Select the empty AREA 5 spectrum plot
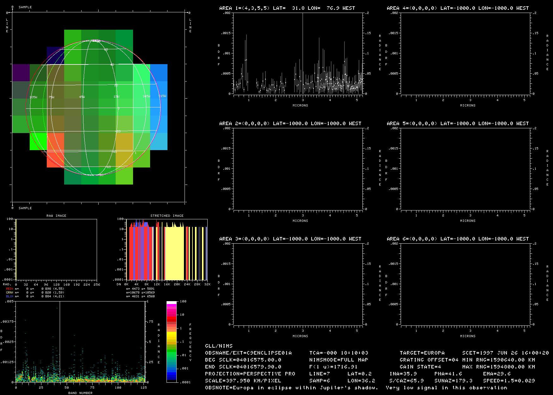553x395 pixels. 465,169
